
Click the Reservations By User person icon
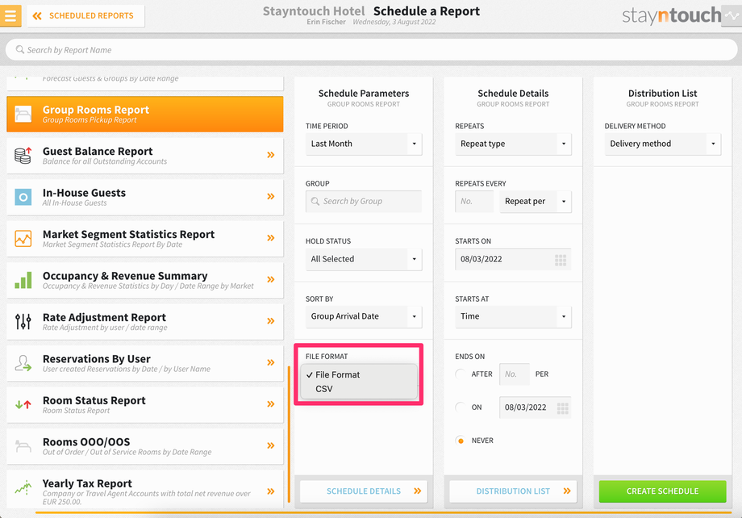[23, 363]
